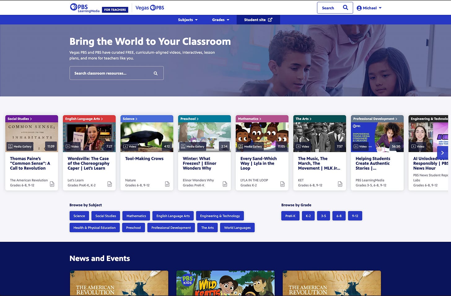This screenshot has height=296, width=451.
Task: Click the video play icon on Tool-Making Crows
Action: pyautogui.click(x=126, y=146)
